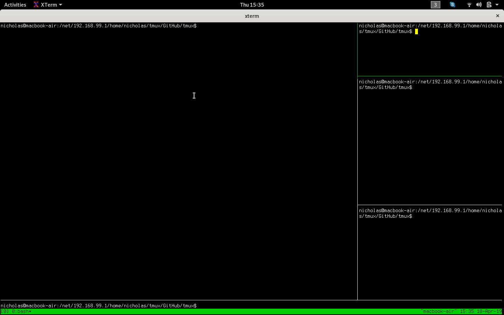Click the volume speaker icon
The image size is (504, 315).
click(x=479, y=5)
